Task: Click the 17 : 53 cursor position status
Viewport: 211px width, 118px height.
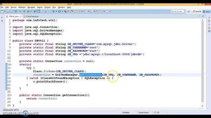Action: (x=156, y=112)
